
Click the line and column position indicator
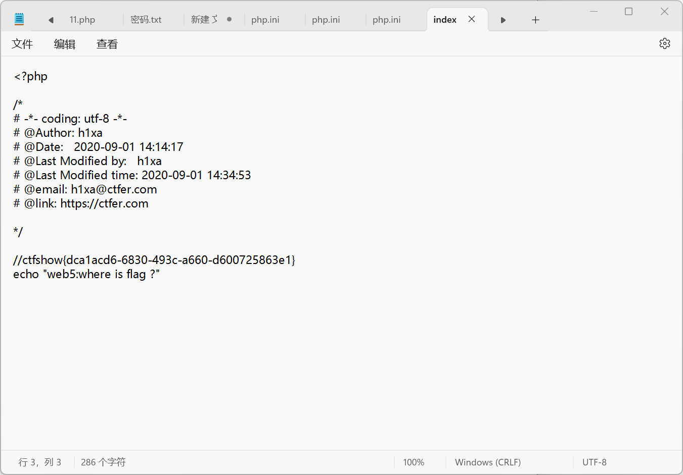40,462
